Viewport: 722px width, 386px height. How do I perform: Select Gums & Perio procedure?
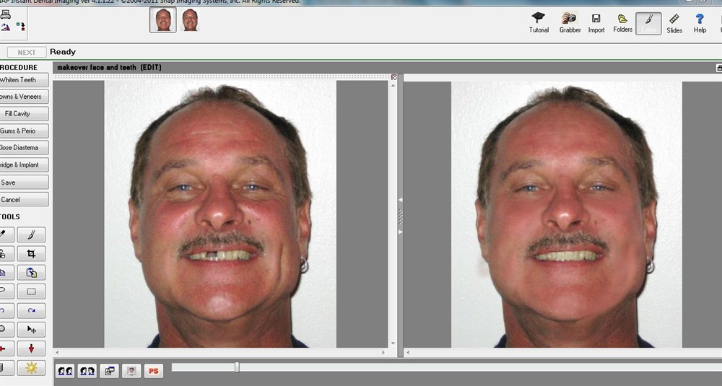tap(24, 131)
